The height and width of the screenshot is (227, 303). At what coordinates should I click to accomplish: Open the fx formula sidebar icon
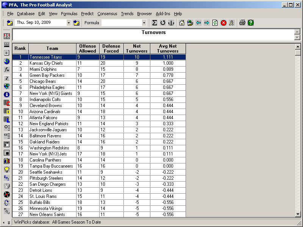coord(6,70)
